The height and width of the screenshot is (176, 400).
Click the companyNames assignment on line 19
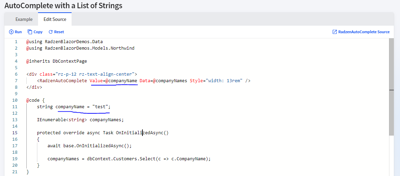129,159
